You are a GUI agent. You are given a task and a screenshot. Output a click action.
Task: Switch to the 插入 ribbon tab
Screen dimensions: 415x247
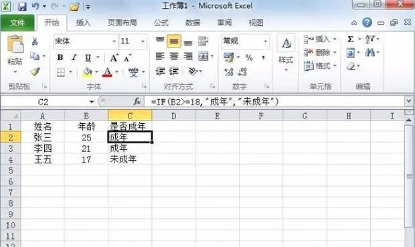click(x=83, y=23)
